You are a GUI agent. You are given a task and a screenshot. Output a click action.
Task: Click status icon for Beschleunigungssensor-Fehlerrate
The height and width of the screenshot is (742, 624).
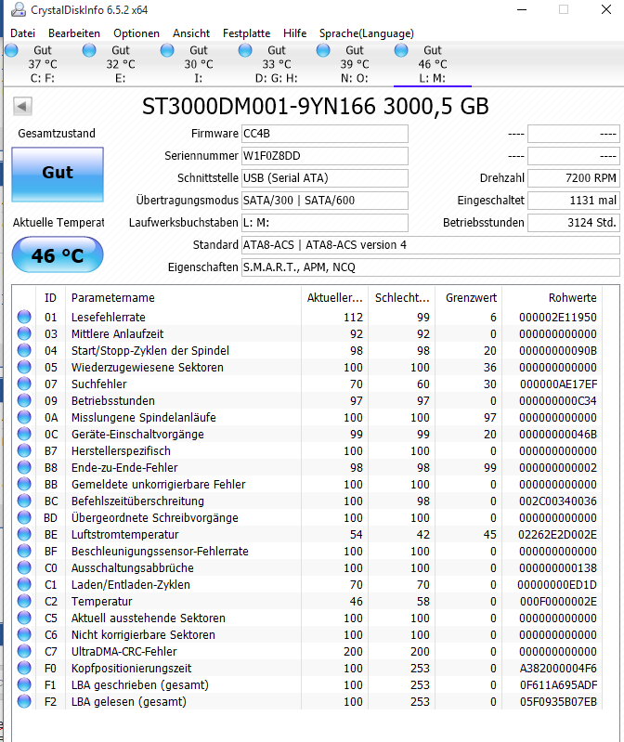click(x=24, y=551)
